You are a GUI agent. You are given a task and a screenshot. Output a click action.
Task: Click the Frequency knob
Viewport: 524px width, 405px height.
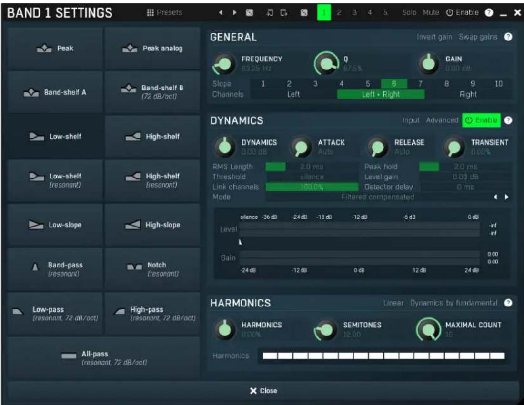click(223, 63)
